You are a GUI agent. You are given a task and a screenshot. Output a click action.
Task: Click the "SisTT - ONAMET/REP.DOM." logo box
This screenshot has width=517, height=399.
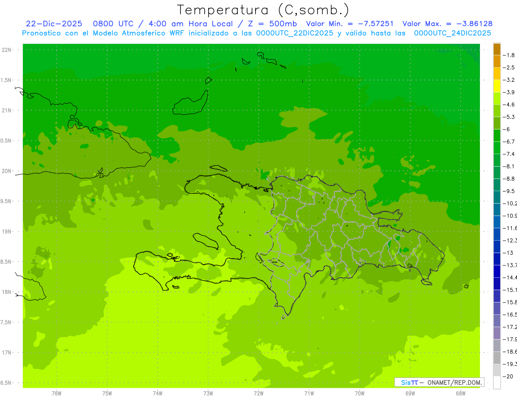(x=439, y=382)
